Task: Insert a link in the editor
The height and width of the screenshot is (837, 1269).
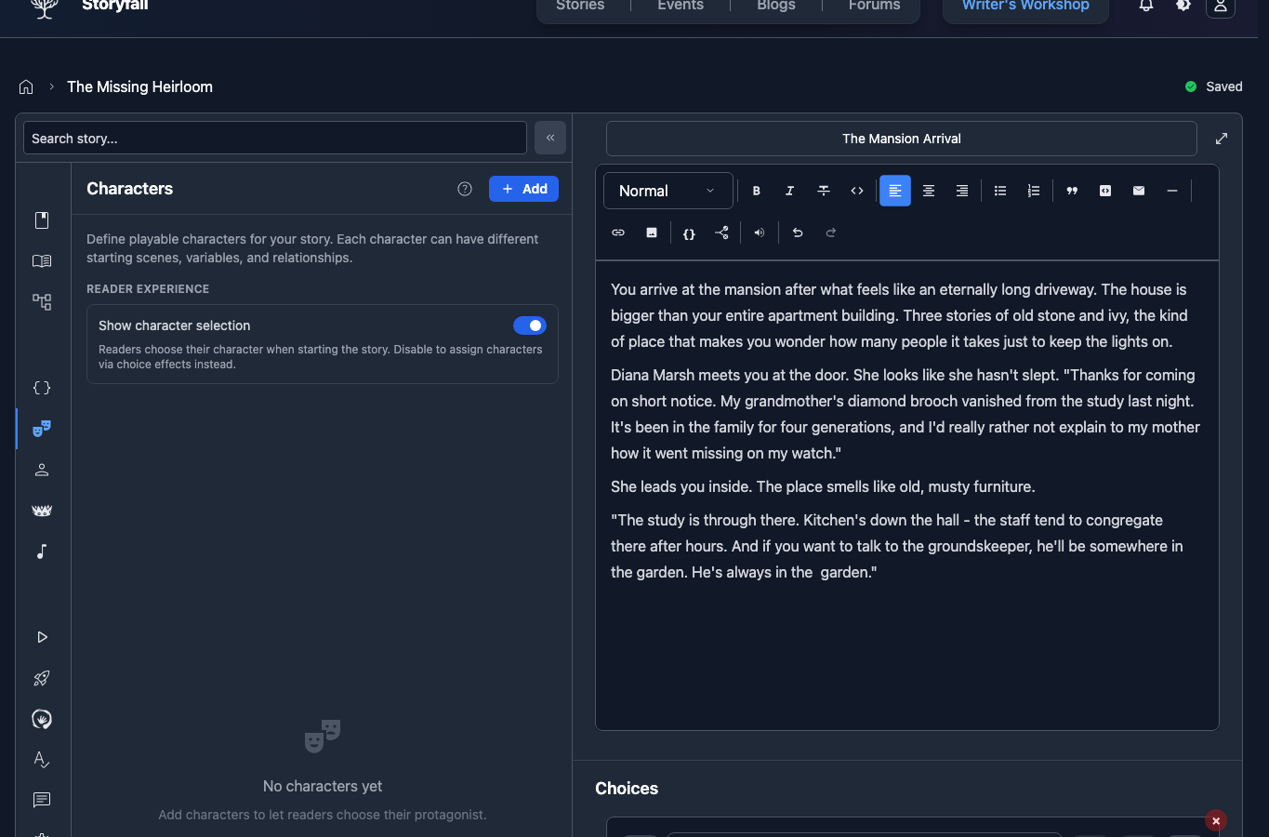Action: click(x=617, y=232)
